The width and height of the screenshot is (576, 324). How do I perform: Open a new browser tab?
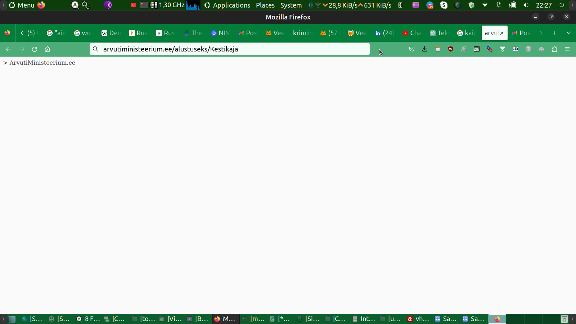(554, 33)
